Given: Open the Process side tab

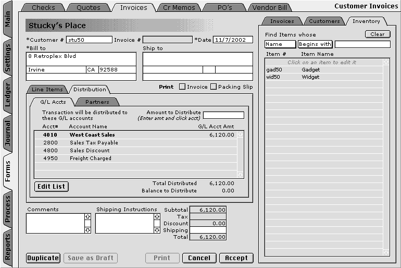Looking at the screenshot, I should pyautogui.click(x=8, y=210).
